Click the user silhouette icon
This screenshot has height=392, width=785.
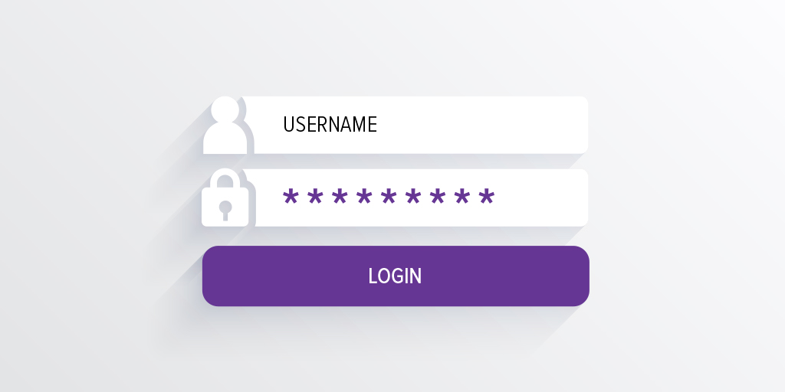[x=225, y=125]
